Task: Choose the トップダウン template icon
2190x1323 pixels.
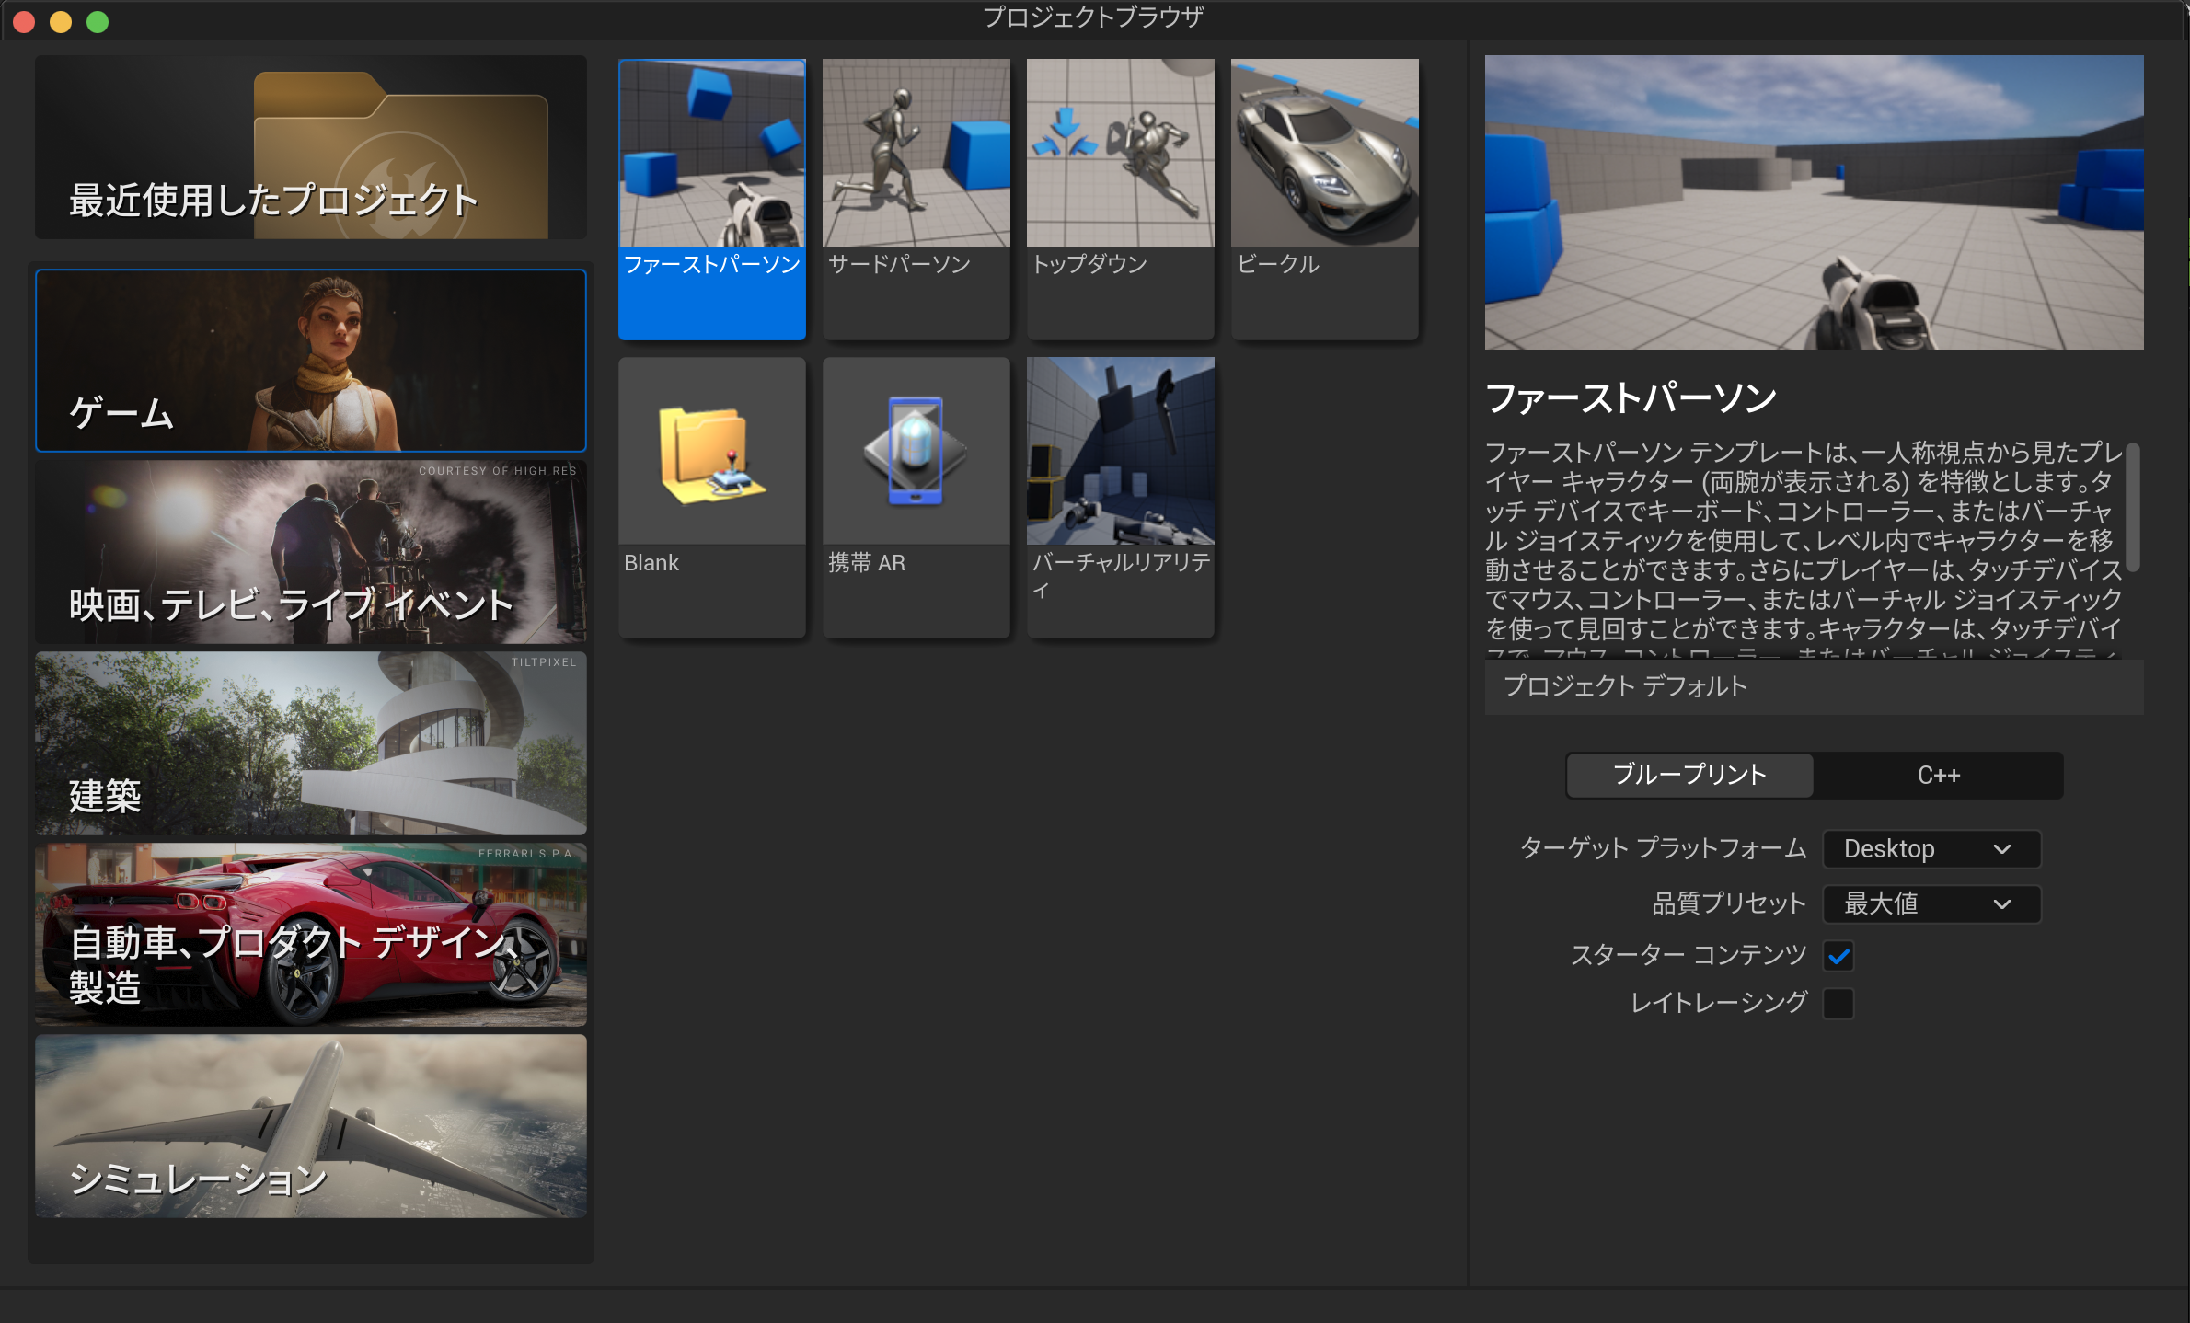Action: [1120, 155]
